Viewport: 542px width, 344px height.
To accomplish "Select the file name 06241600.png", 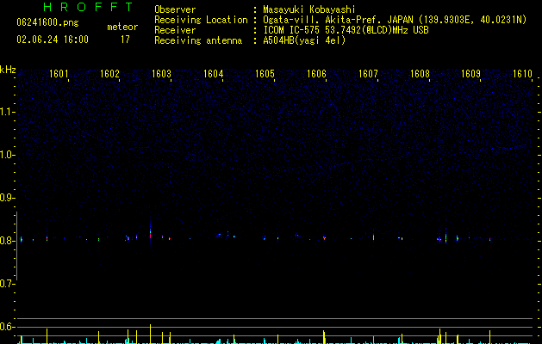I will 47,22.
